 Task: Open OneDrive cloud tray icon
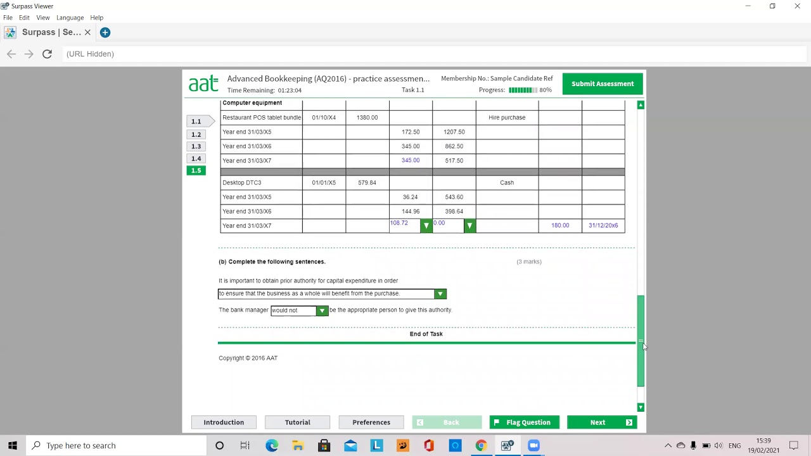point(680,445)
